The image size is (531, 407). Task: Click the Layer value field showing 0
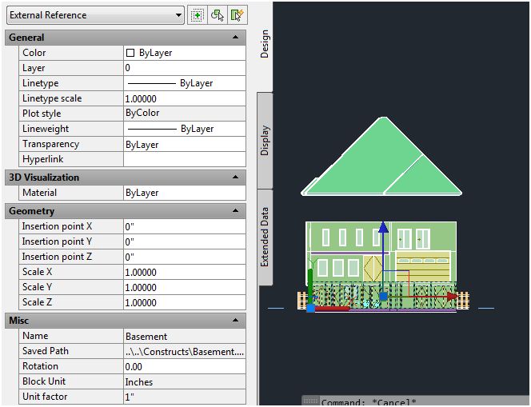click(185, 68)
